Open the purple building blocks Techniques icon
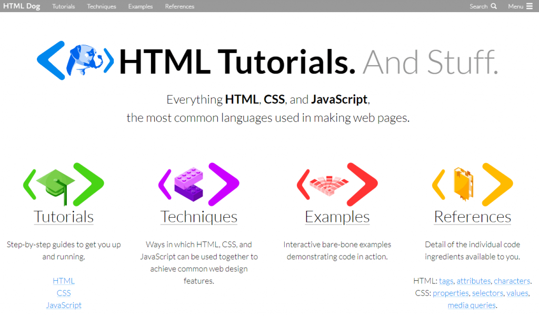The image size is (539, 316). pos(198,185)
